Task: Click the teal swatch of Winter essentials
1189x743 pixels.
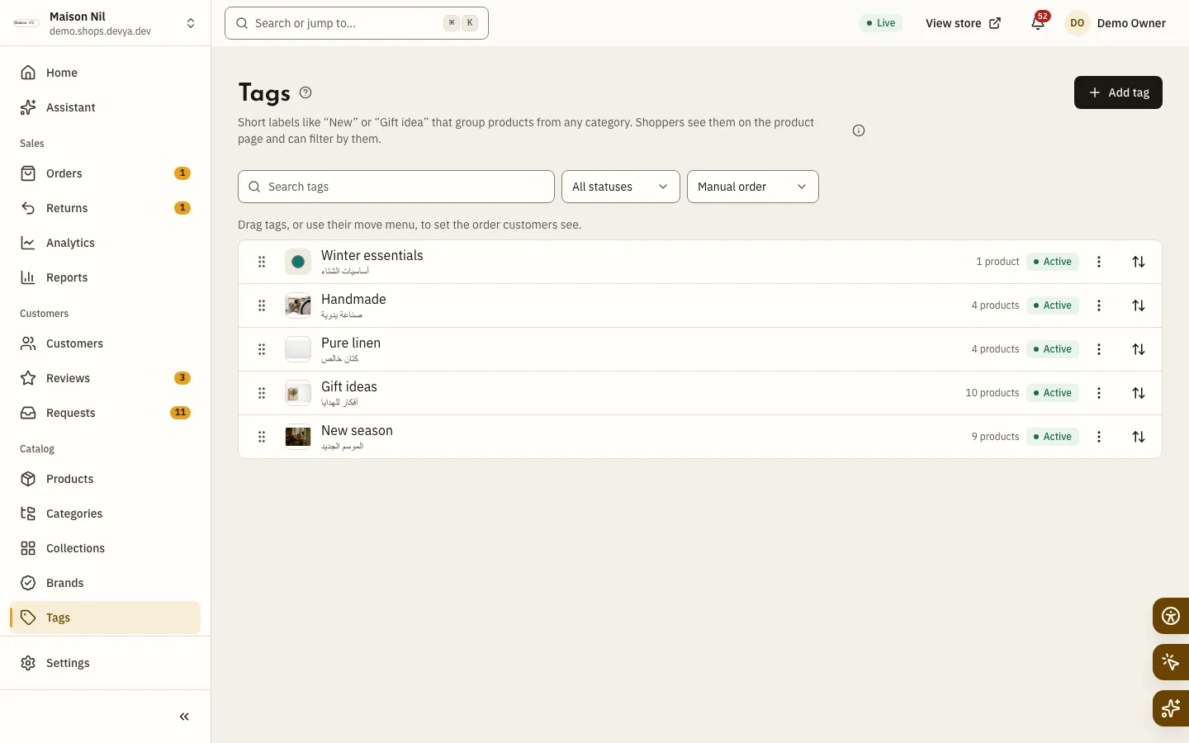Action: click(x=298, y=262)
